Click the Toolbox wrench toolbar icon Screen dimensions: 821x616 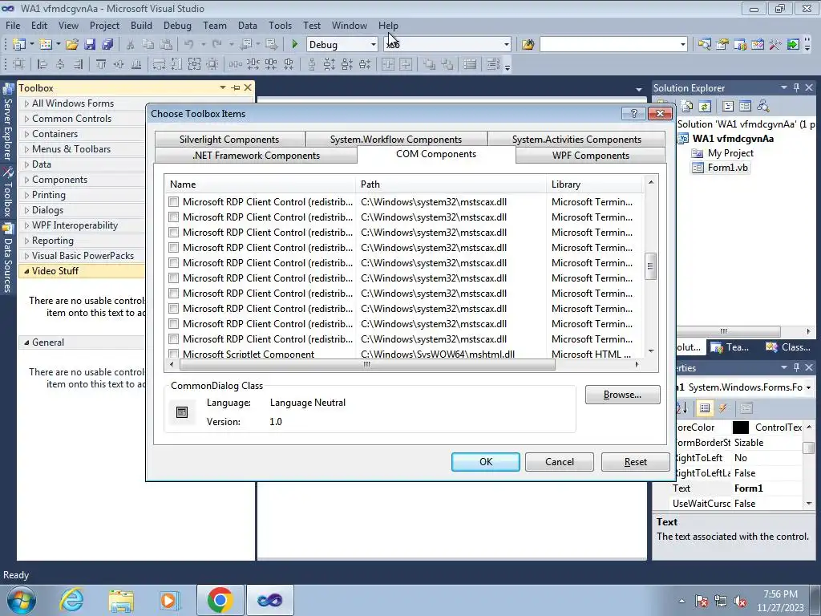775,45
